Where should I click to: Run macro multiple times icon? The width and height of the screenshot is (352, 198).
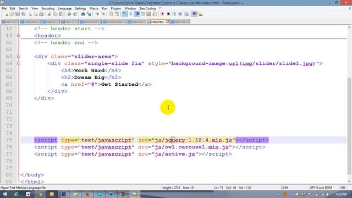pos(180,14)
